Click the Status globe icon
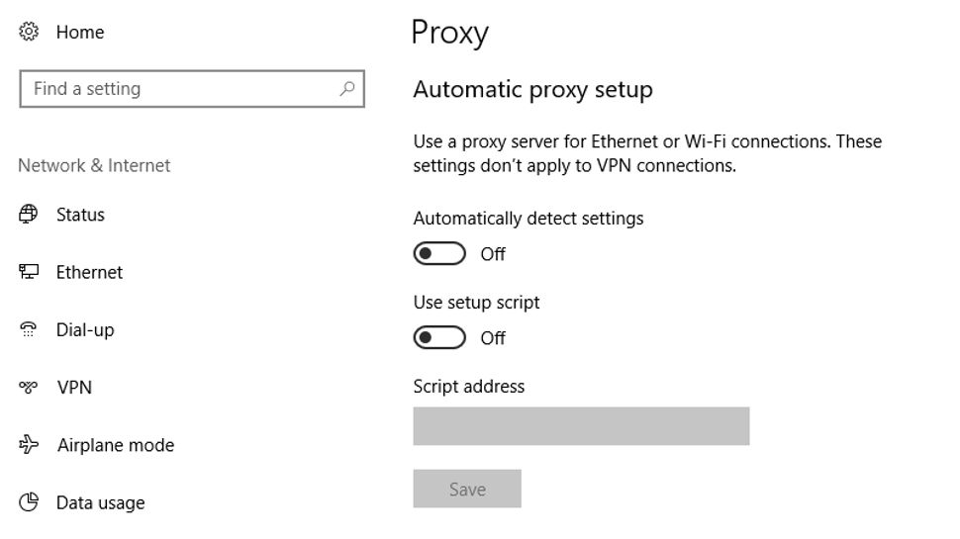This screenshot has height=539, width=960. 29,215
